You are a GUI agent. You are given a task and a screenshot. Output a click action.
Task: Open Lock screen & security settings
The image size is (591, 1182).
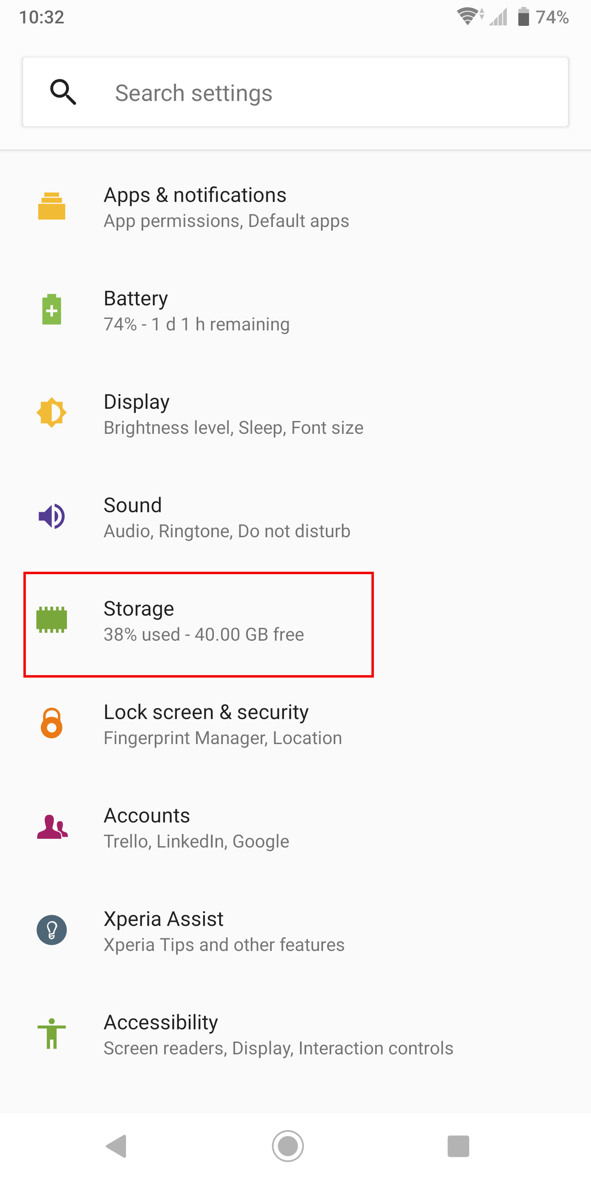coord(295,724)
